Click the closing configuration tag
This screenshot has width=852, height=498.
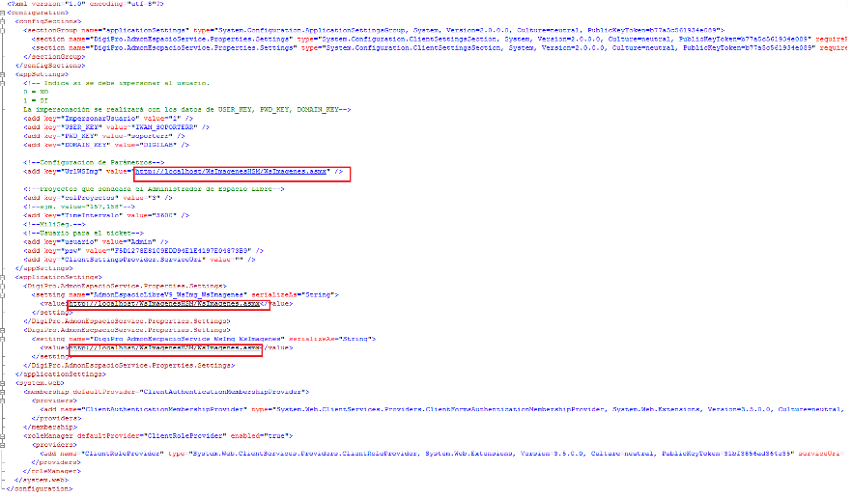coord(39,489)
